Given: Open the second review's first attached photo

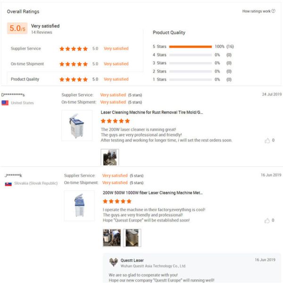Looking at the screenshot, I should point(112,238).
